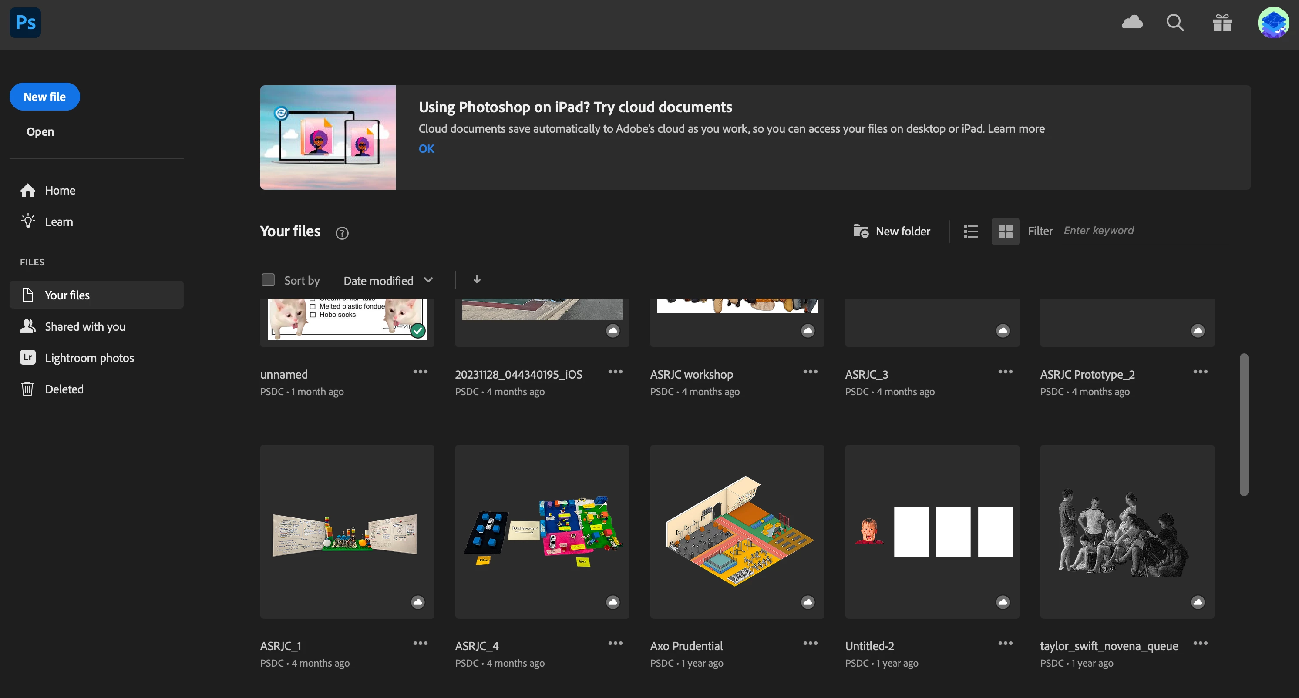This screenshot has width=1299, height=698.
Task: Click the Photoshop Ps logo
Action: [25, 23]
